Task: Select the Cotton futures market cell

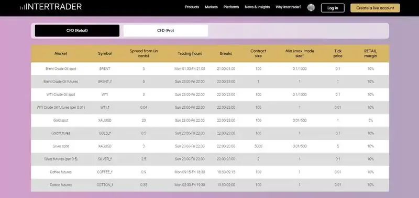Action: 61,185
